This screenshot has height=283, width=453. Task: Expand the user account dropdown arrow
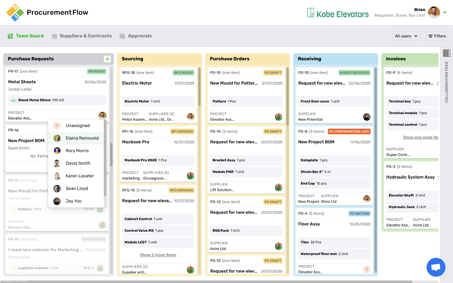[x=445, y=12]
